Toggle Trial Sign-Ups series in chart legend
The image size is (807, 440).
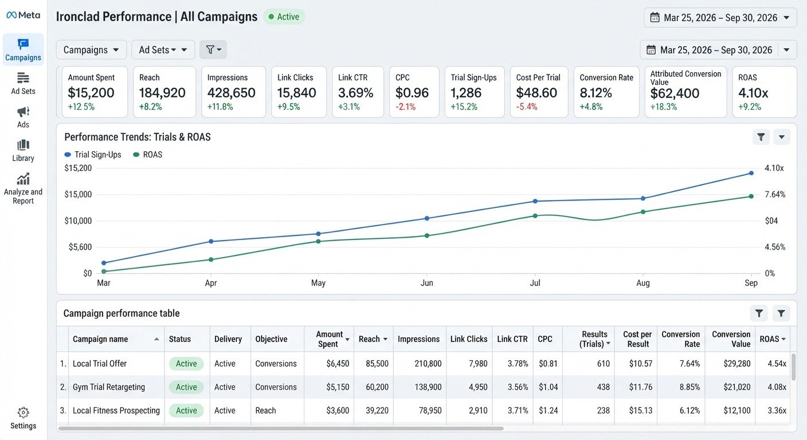pos(93,155)
